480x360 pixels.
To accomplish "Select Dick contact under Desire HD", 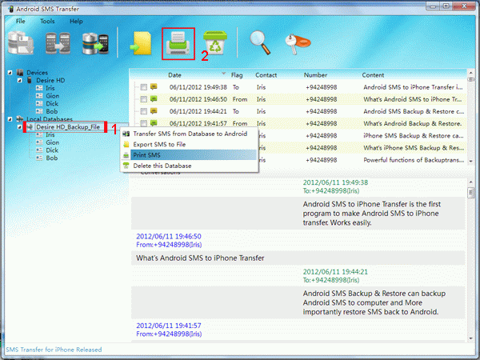I will tap(52, 104).
